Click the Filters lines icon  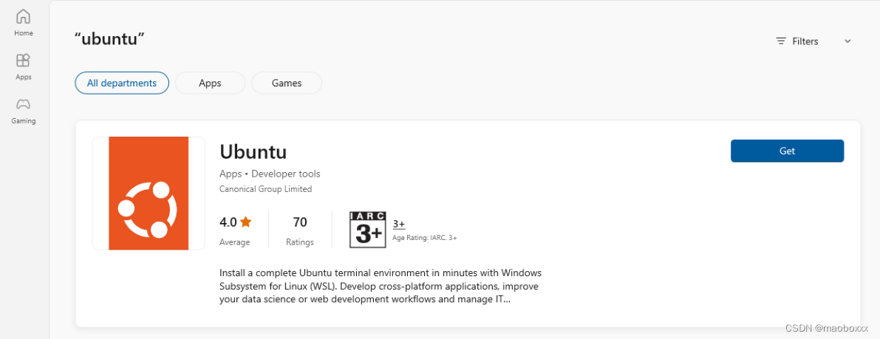tap(781, 41)
